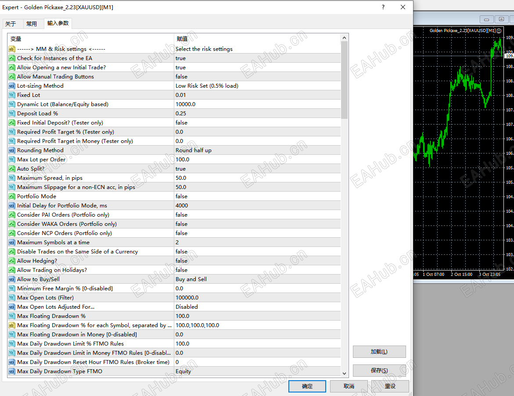Toggle value of Allow Opening a new Initial Trade?
Viewport: 514px width, 396px height.
coord(257,68)
